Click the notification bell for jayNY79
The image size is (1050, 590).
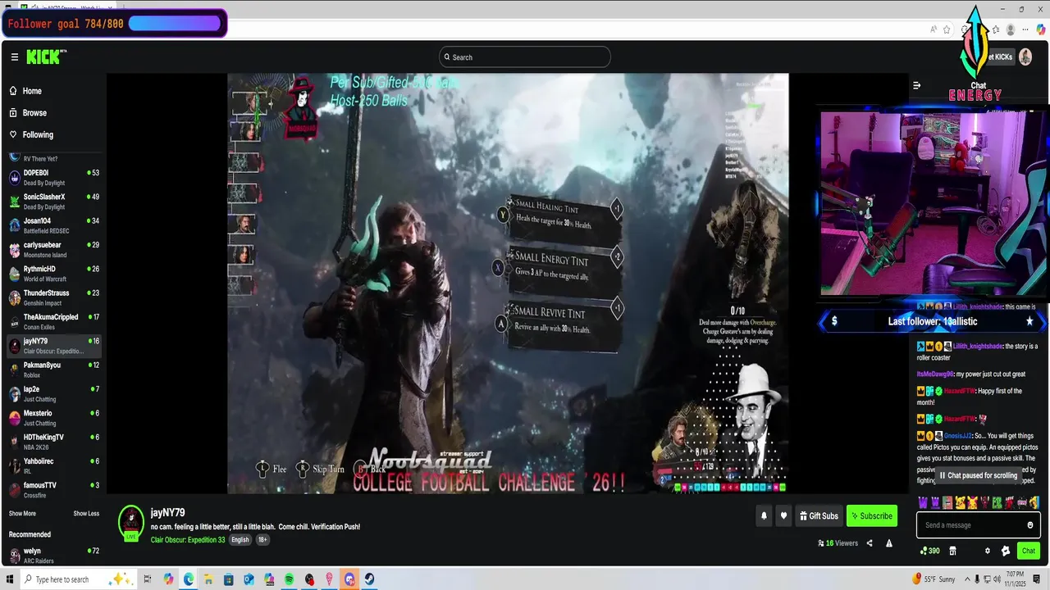tap(764, 516)
